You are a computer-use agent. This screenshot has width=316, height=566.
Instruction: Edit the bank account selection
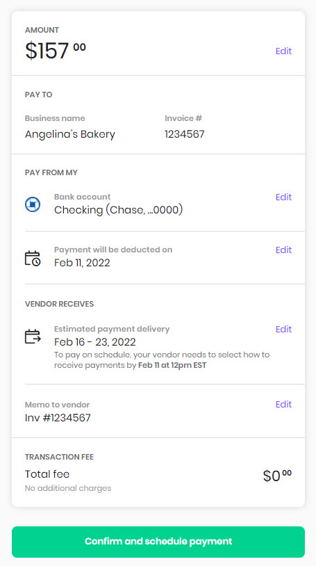[283, 197]
